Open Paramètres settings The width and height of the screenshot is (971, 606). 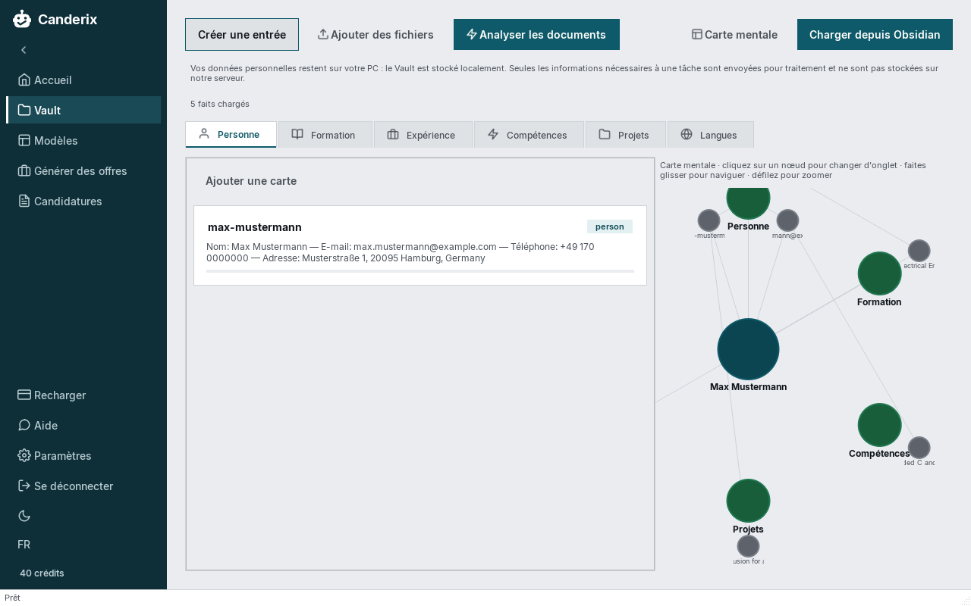tap(83, 455)
